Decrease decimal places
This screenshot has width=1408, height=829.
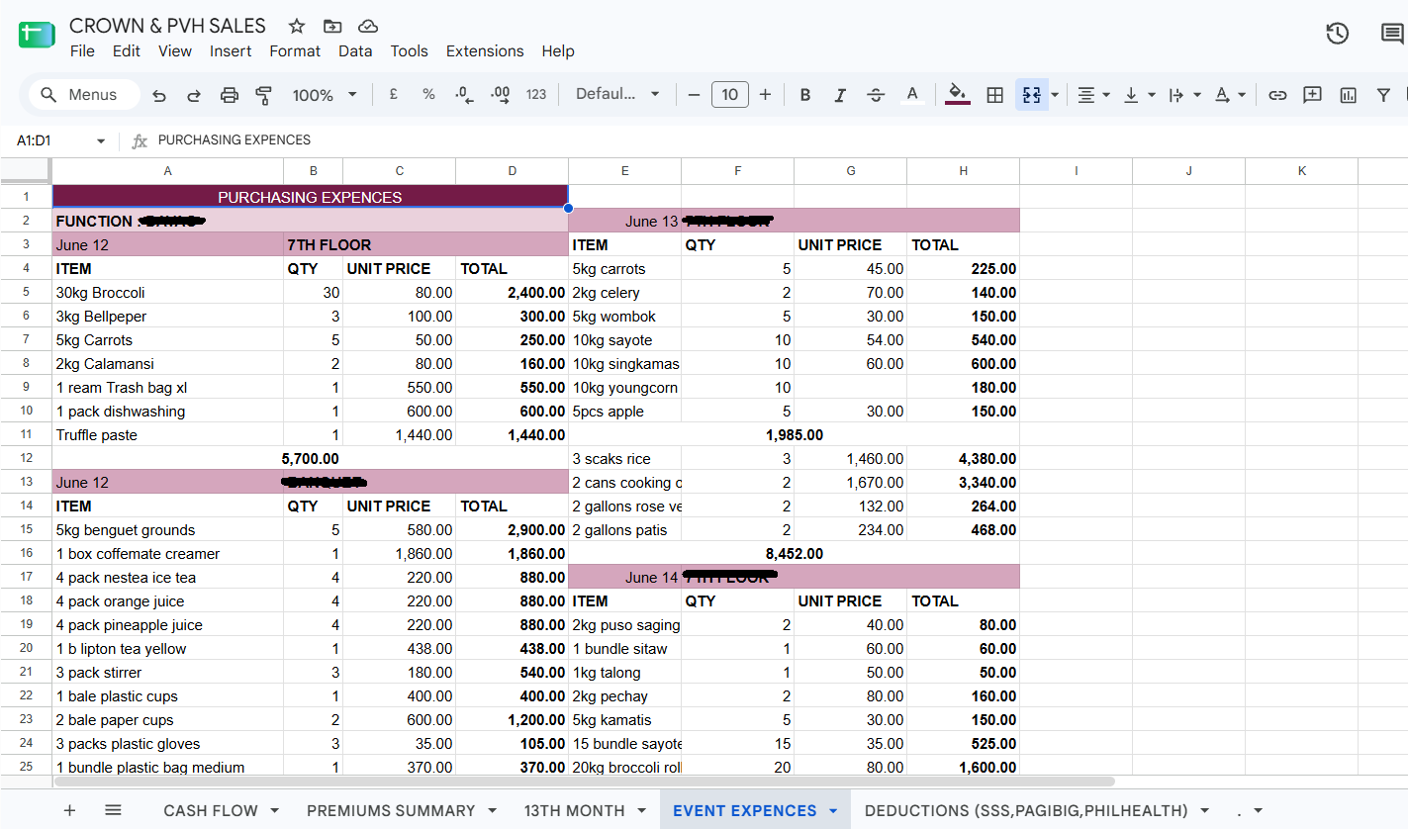coord(464,95)
